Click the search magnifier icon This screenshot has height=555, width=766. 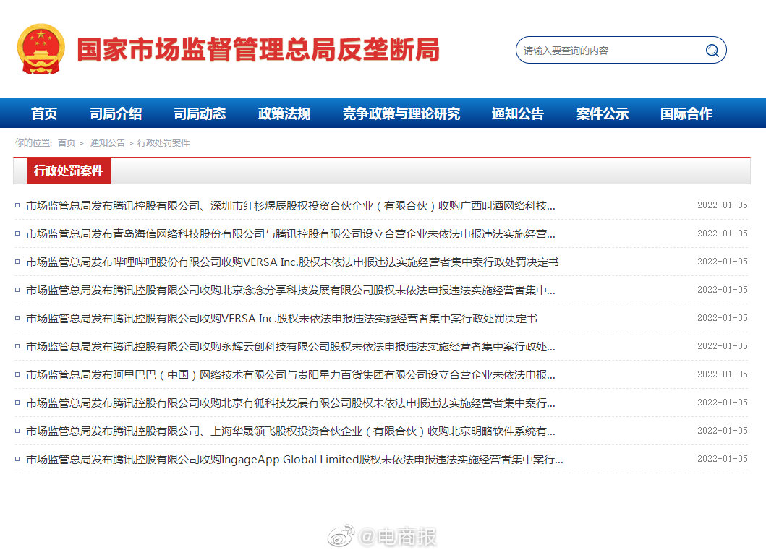pyautogui.click(x=712, y=50)
